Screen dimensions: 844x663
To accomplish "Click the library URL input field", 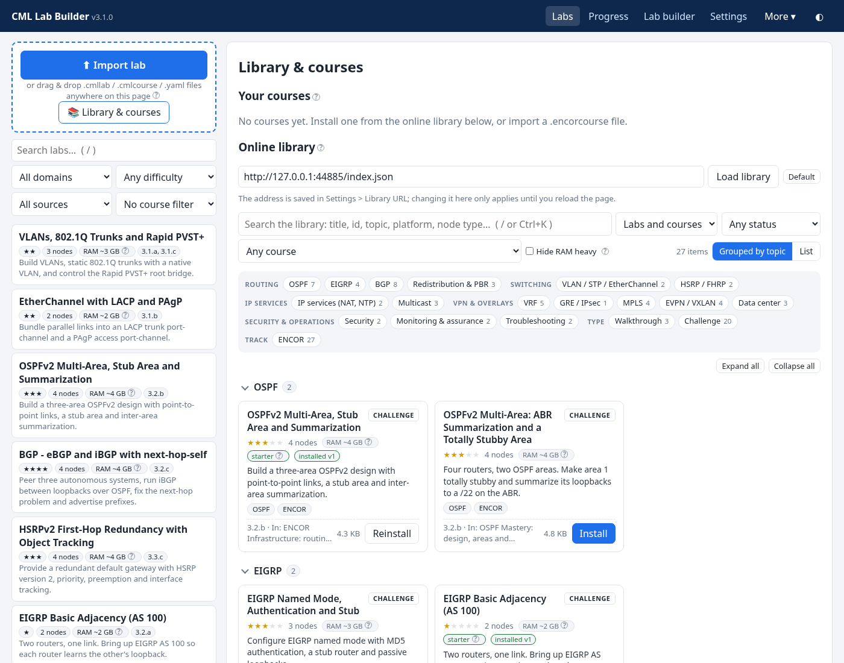I will click(471, 177).
